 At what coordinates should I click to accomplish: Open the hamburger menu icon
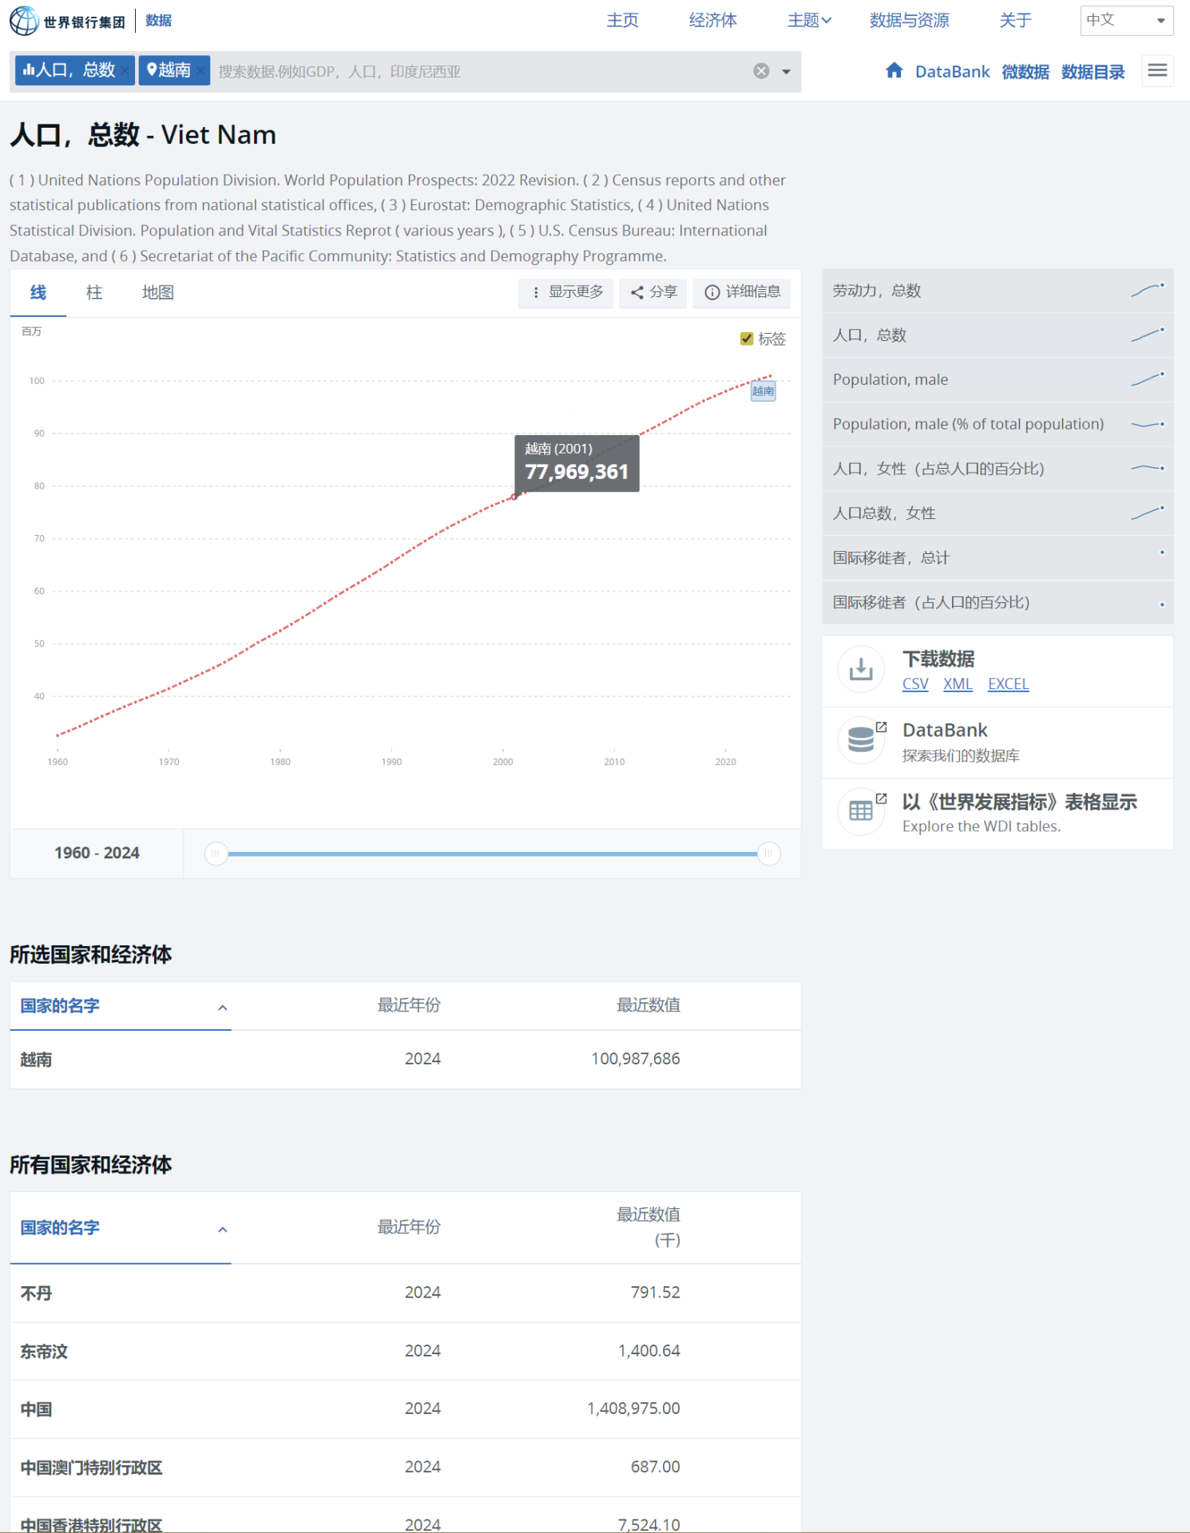pos(1157,71)
